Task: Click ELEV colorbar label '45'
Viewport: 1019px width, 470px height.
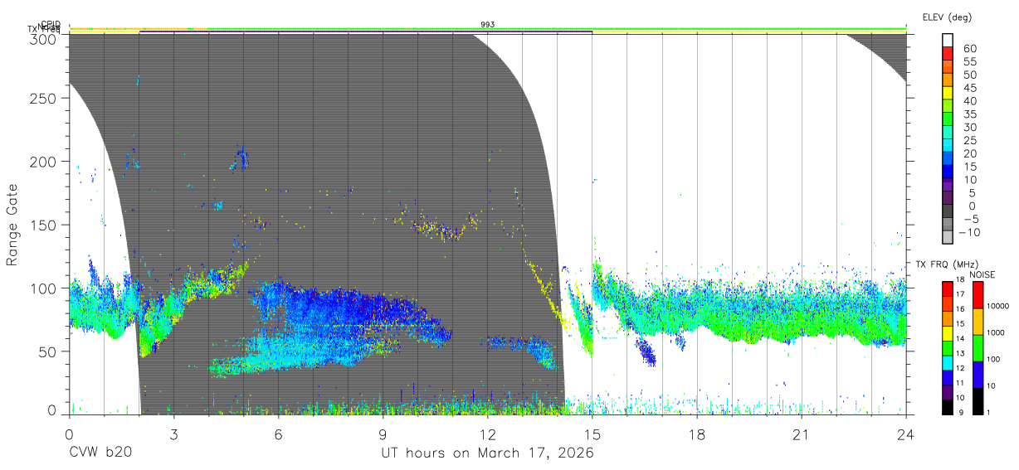Action: [x=970, y=88]
